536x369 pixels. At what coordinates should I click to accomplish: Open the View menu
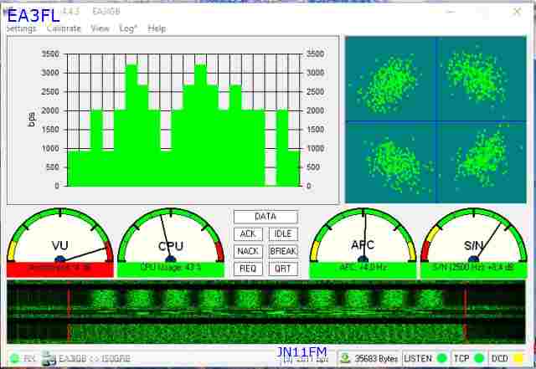pos(100,28)
